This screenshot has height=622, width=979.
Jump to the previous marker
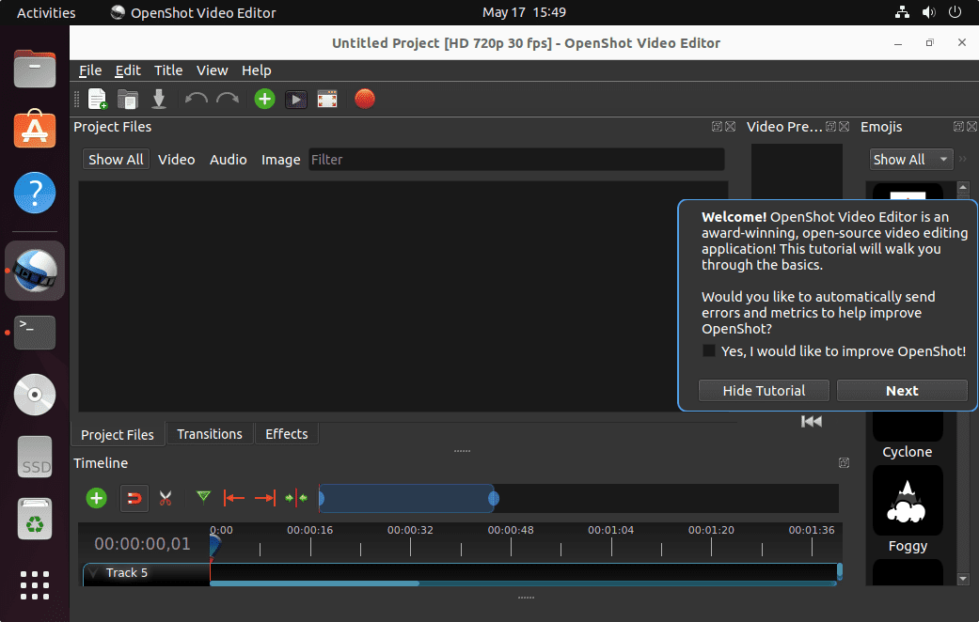(x=234, y=498)
